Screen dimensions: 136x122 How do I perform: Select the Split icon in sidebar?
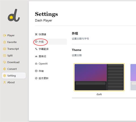pyautogui.click(x=5, y=56)
